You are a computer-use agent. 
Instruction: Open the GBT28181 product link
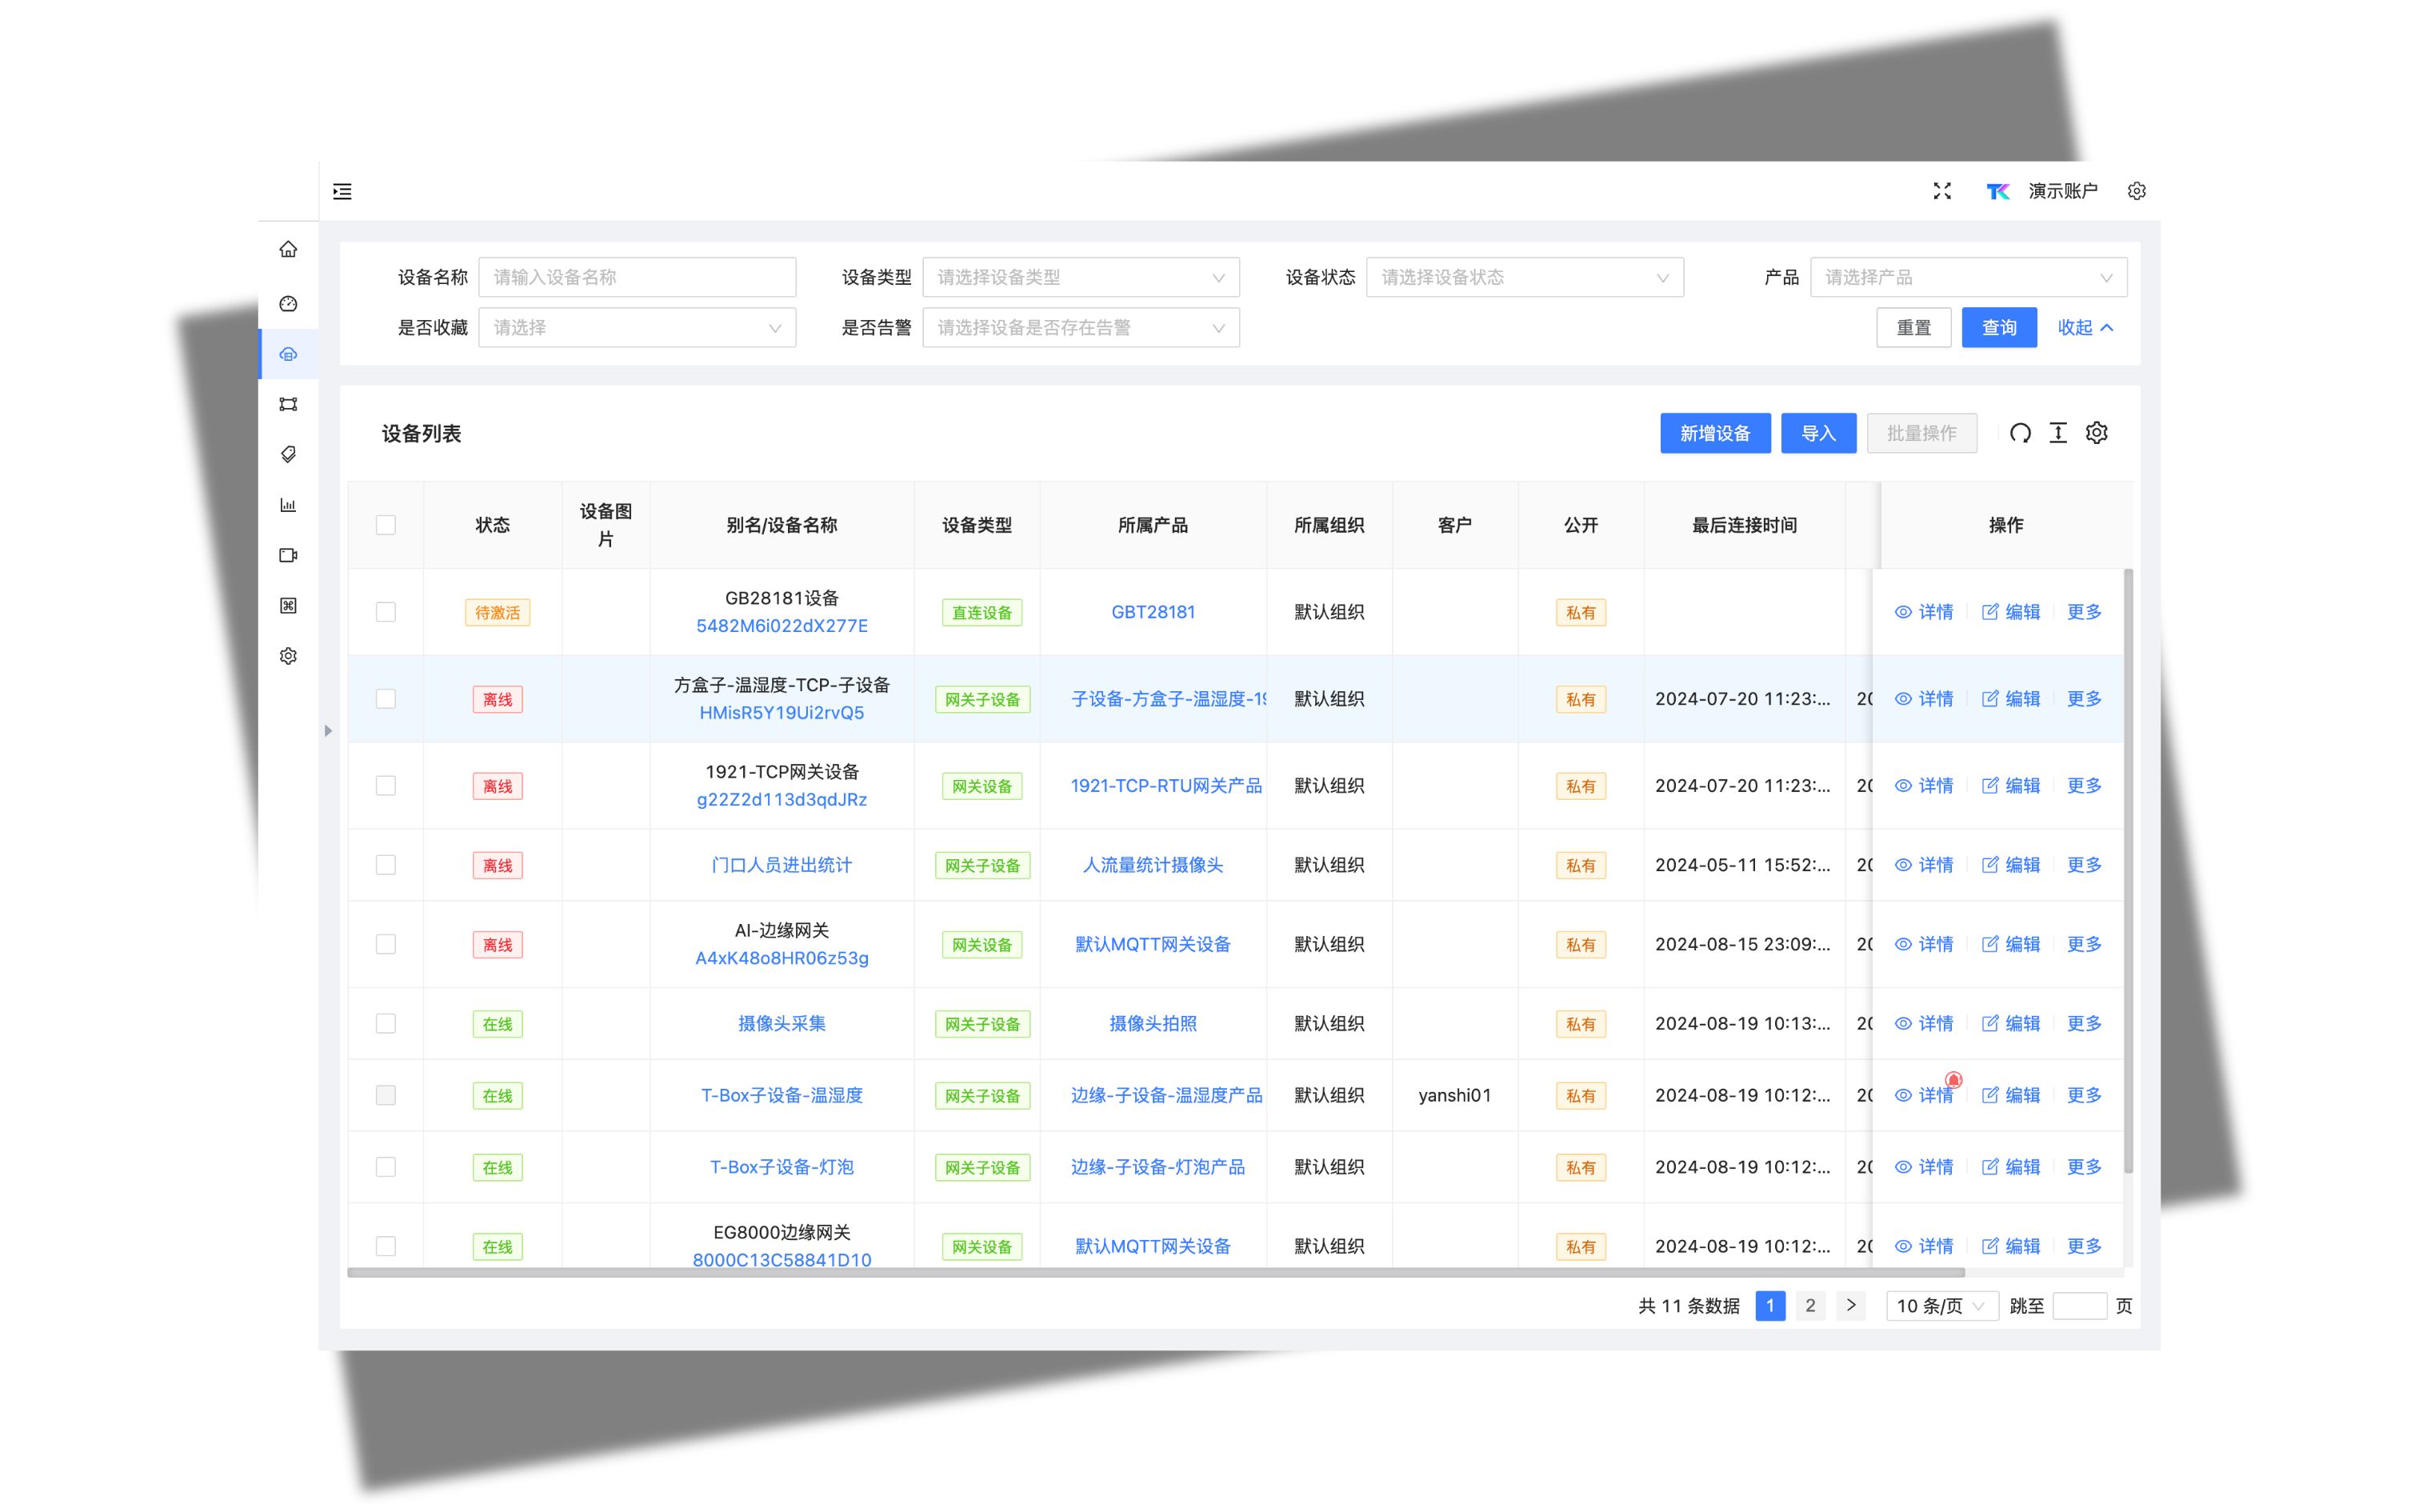[x=1153, y=612]
